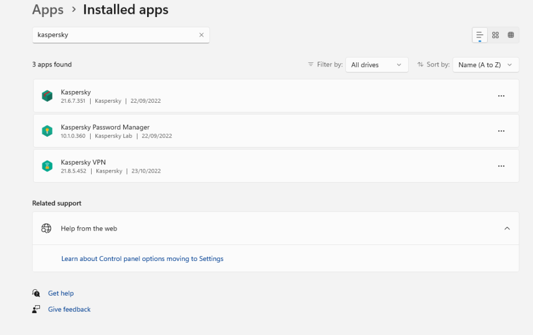533x335 pixels.
Task: Open more options for Kaspersky VPN
Action: (501, 166)
